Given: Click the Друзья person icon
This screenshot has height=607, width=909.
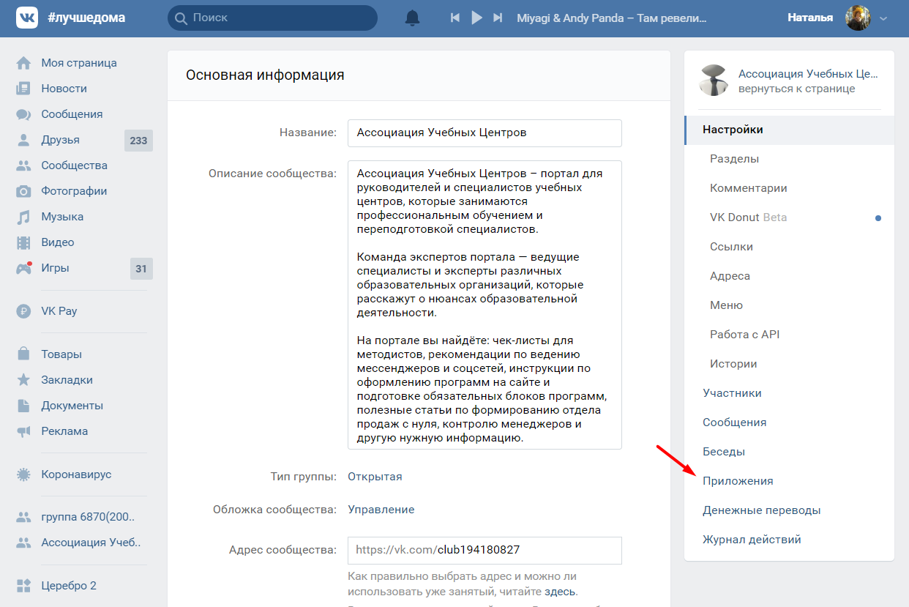Looking at the screenshot, I should (x=24, y=140).
